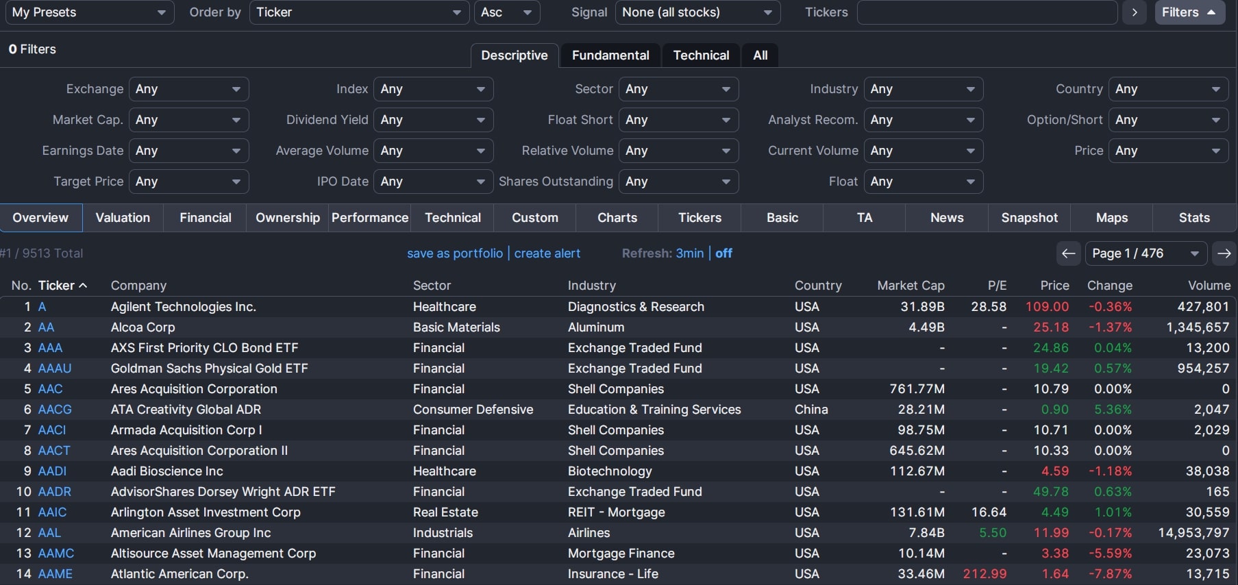Open the AACG ticker link
1238x585 pixels.
(x=55, y=410)
